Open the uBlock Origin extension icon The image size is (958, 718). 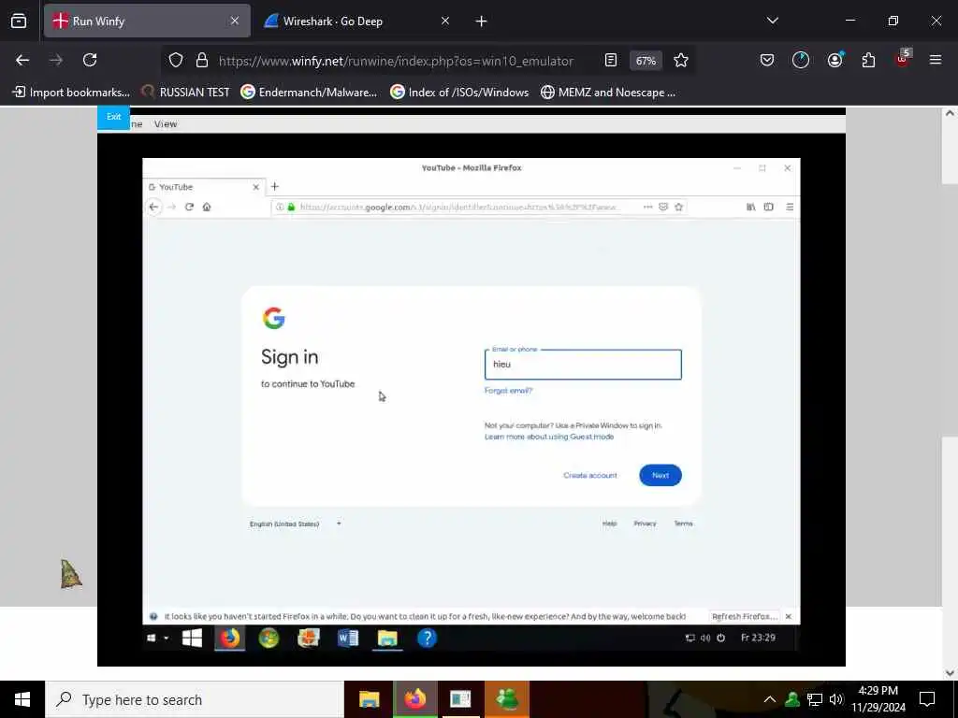pos(903,59)
